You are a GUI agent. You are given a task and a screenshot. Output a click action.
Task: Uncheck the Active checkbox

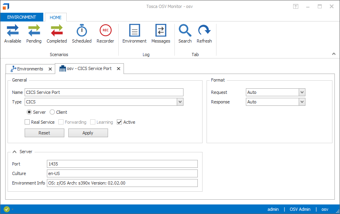coord(120,122)
